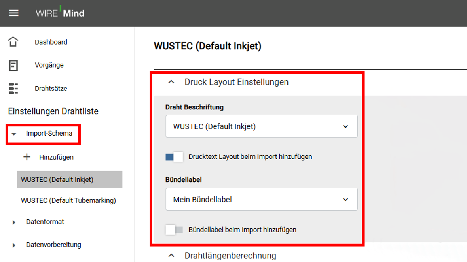Select WUSTEC (Default Tubemarking) schema
The image size is (467, 262).
pos(68,200)
